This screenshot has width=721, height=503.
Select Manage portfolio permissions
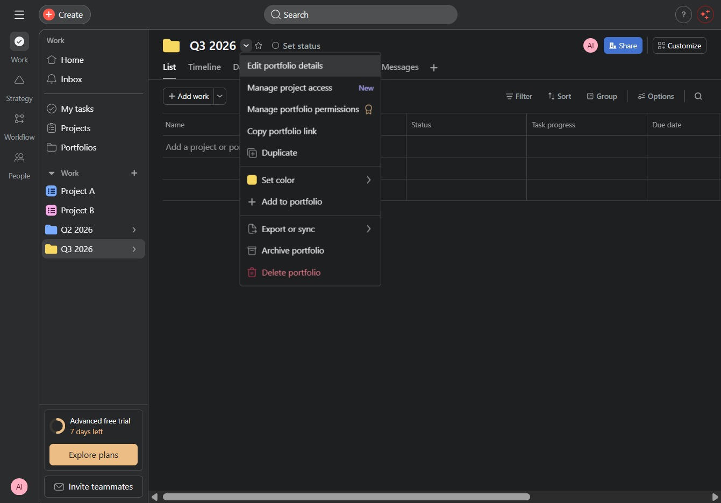point(310,109)
